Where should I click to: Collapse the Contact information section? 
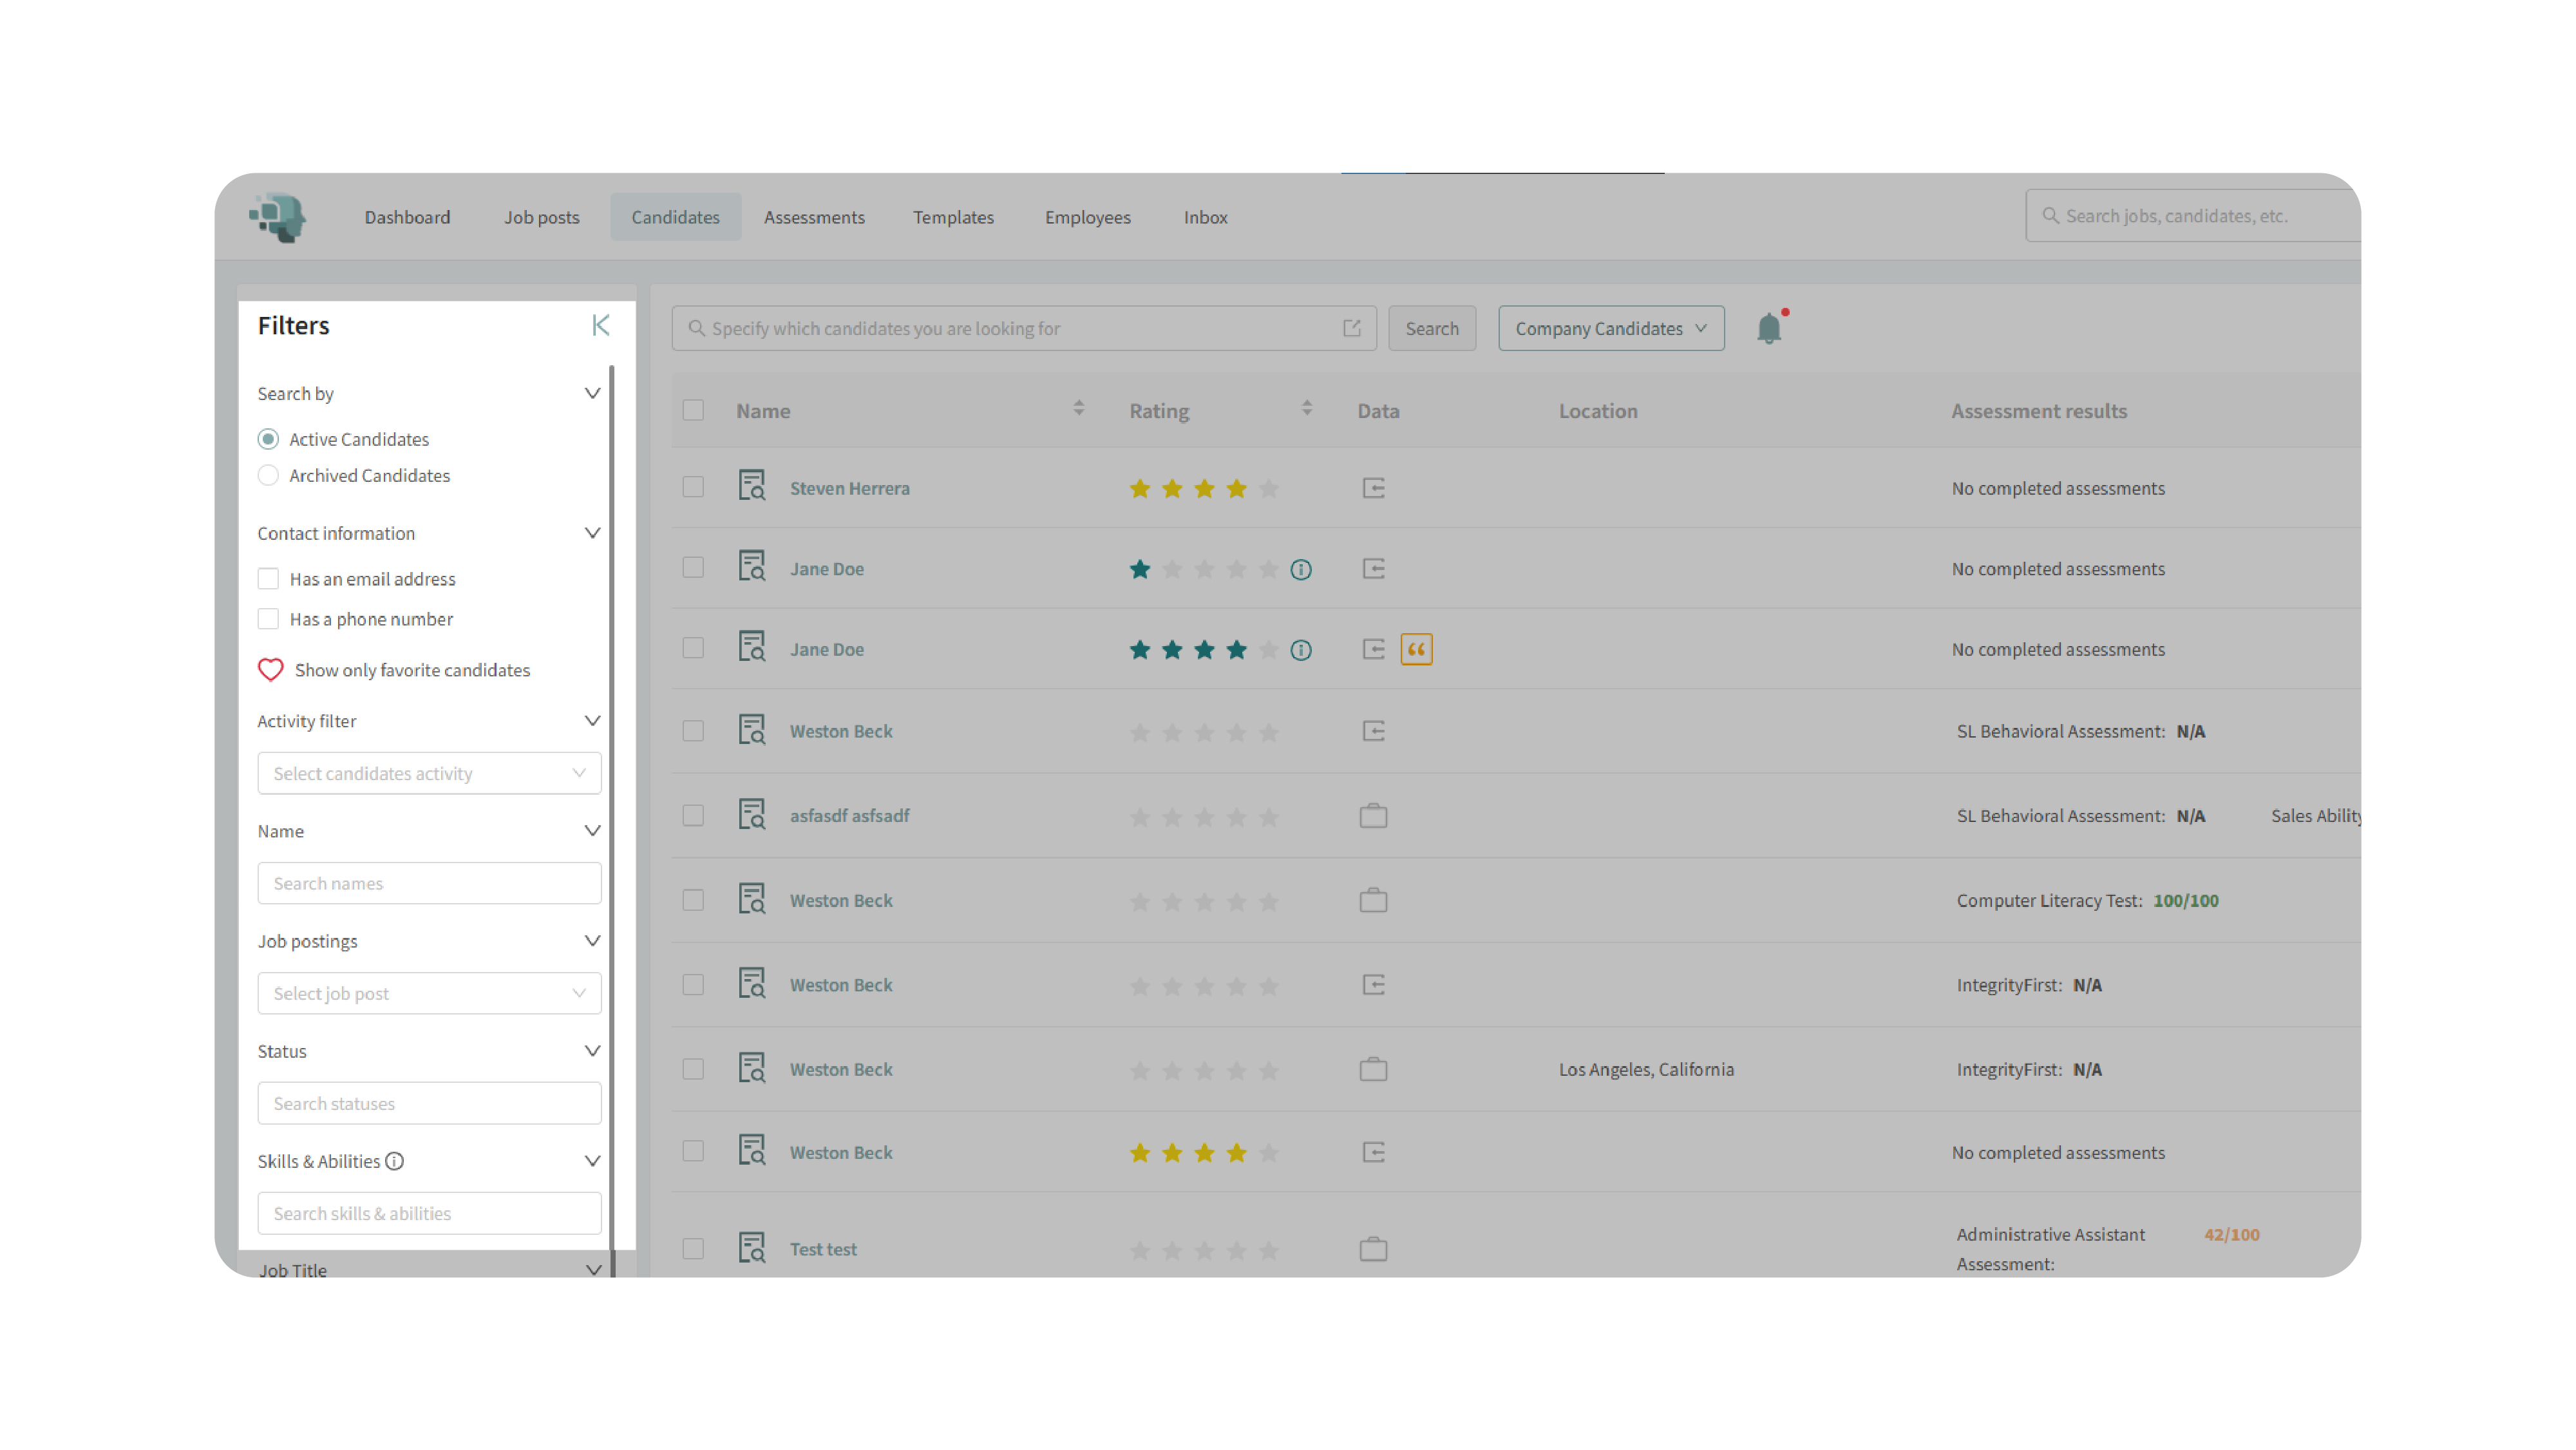coord(592,533)
